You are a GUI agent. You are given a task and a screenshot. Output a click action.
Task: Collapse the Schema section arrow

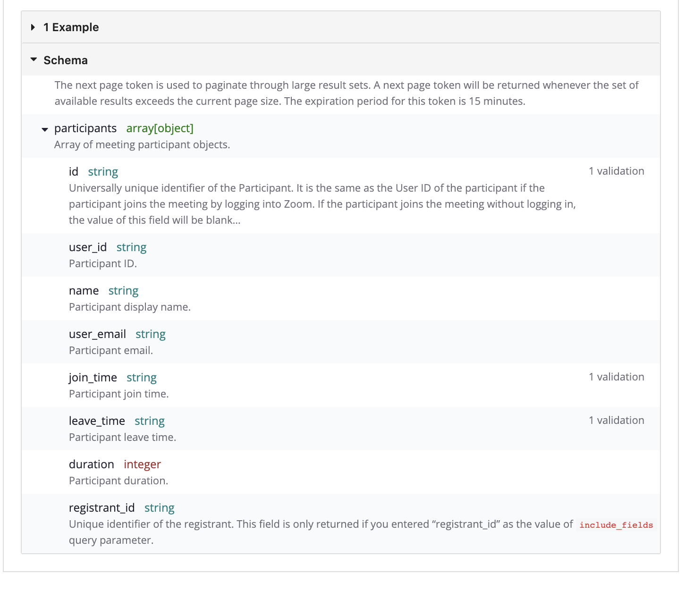tap(34, 60)
